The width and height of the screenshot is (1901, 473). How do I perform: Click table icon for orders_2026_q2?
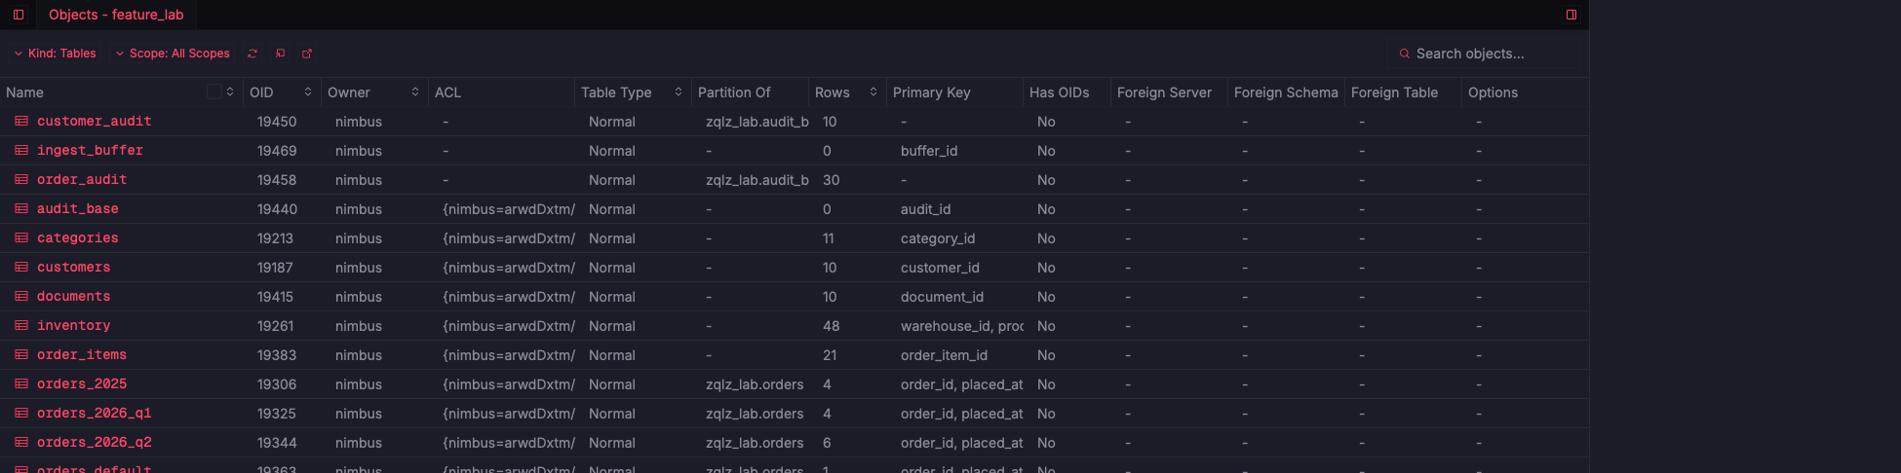pyautogui.click(x=21, y=443)
